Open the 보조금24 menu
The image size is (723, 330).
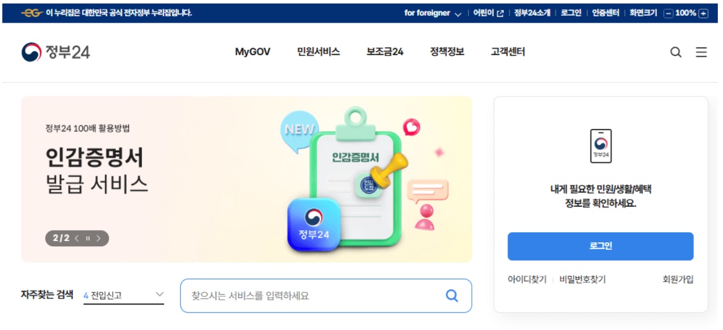coord(384,52)
